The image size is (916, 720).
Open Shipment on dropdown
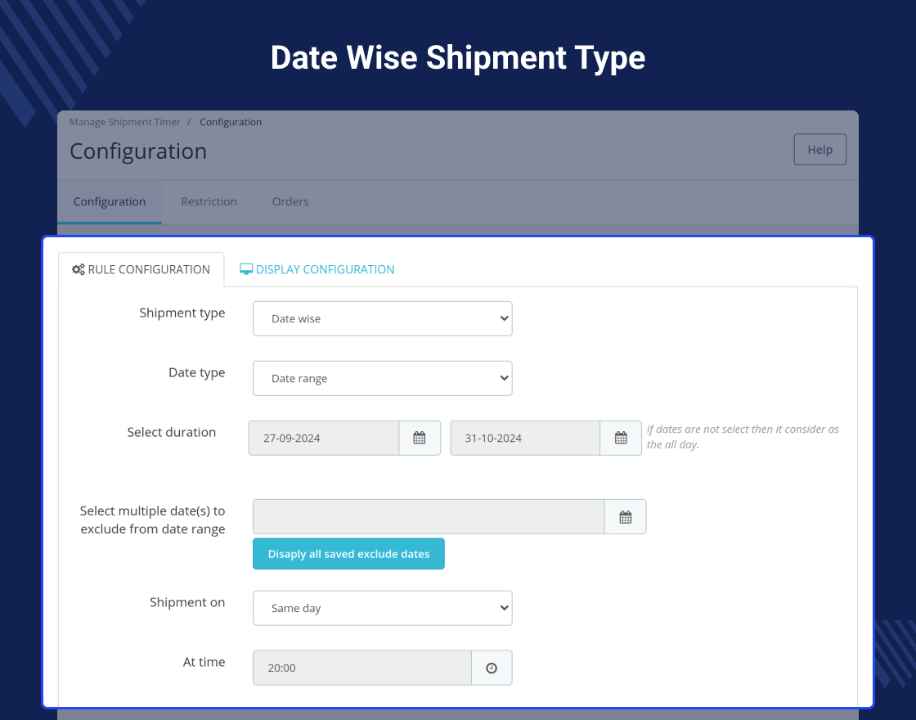point(383,608)
